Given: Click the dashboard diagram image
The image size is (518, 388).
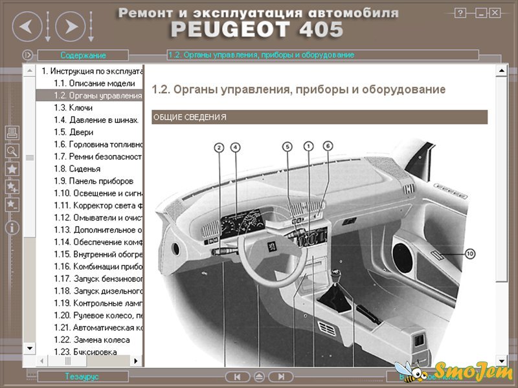Looking at the screenshot, I should (314, 252).
